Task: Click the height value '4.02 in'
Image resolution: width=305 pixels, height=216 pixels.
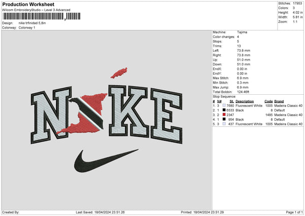Action: pyautogui.click(x=297, y=12)
